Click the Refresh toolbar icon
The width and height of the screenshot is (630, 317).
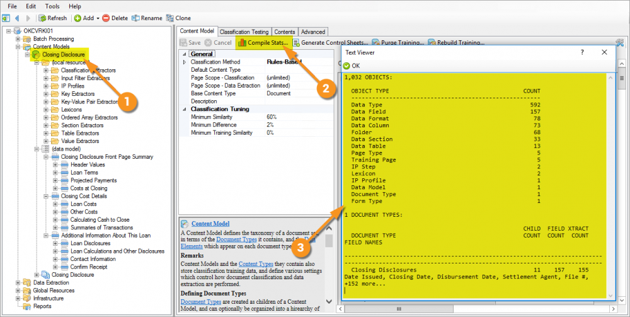pyautogui.click(x=42, y=18)
